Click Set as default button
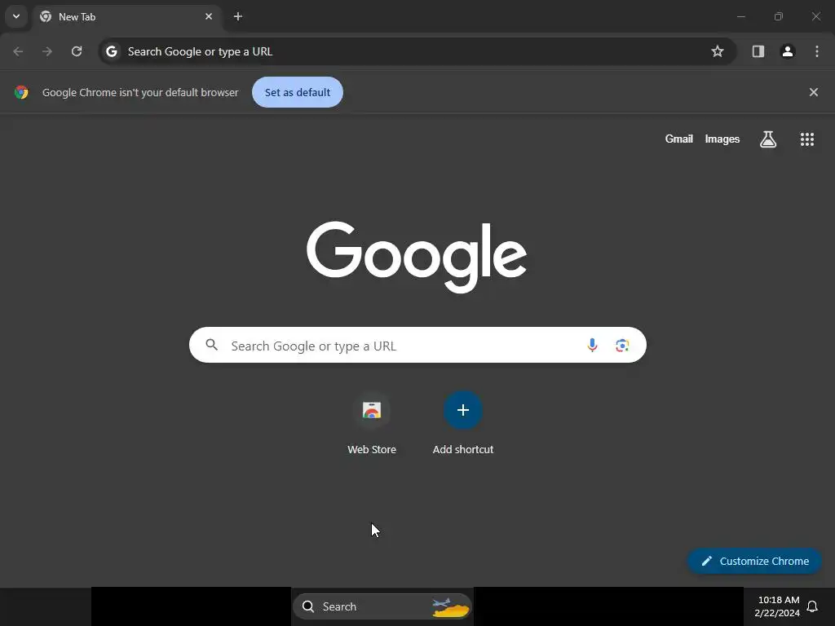Viewport: 835px width, 626px height. (298, 92)
